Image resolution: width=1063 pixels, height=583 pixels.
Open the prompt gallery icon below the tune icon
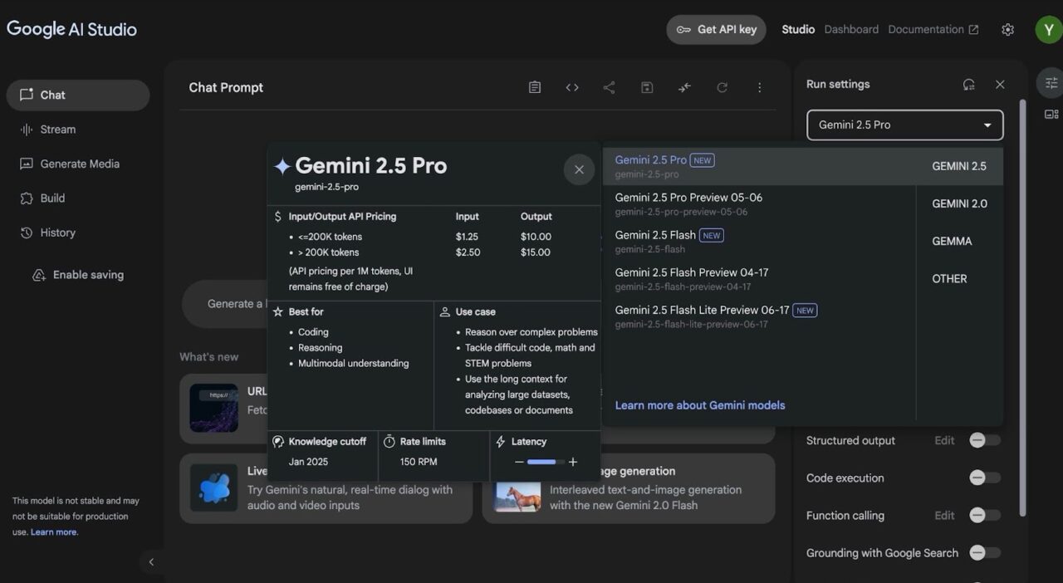[x=1051, y=115]
